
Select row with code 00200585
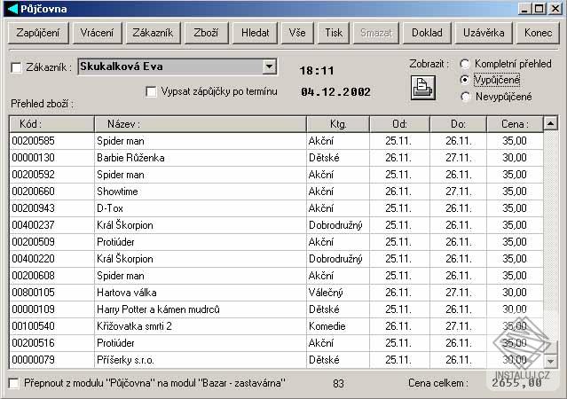276,141
